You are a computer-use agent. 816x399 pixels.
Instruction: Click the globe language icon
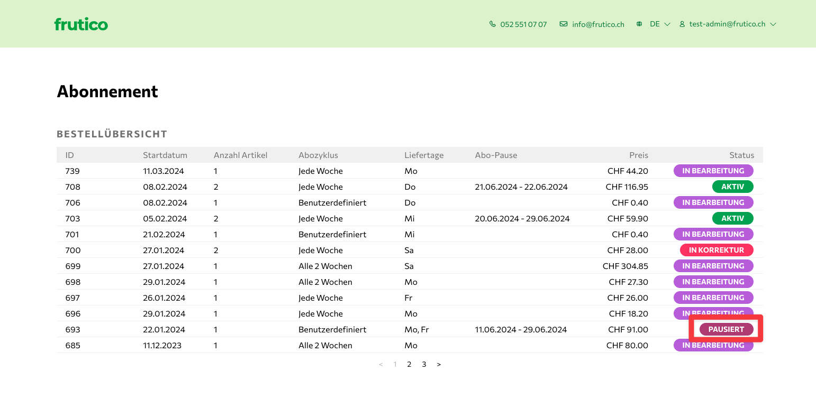pos(639,24)
